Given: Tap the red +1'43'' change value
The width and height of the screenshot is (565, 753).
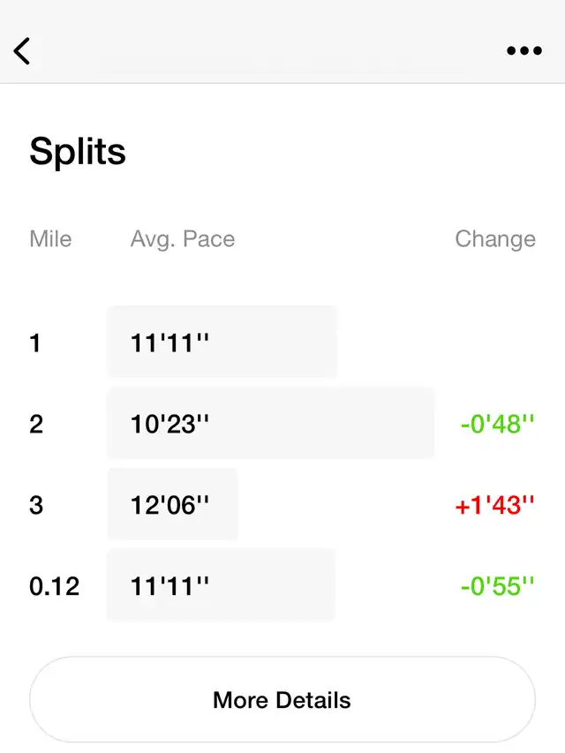Looking at the screenshot, I should point(495,505).
